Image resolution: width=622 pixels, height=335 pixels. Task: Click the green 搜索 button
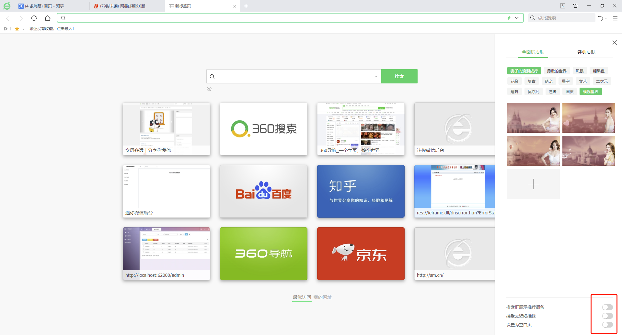399,76
